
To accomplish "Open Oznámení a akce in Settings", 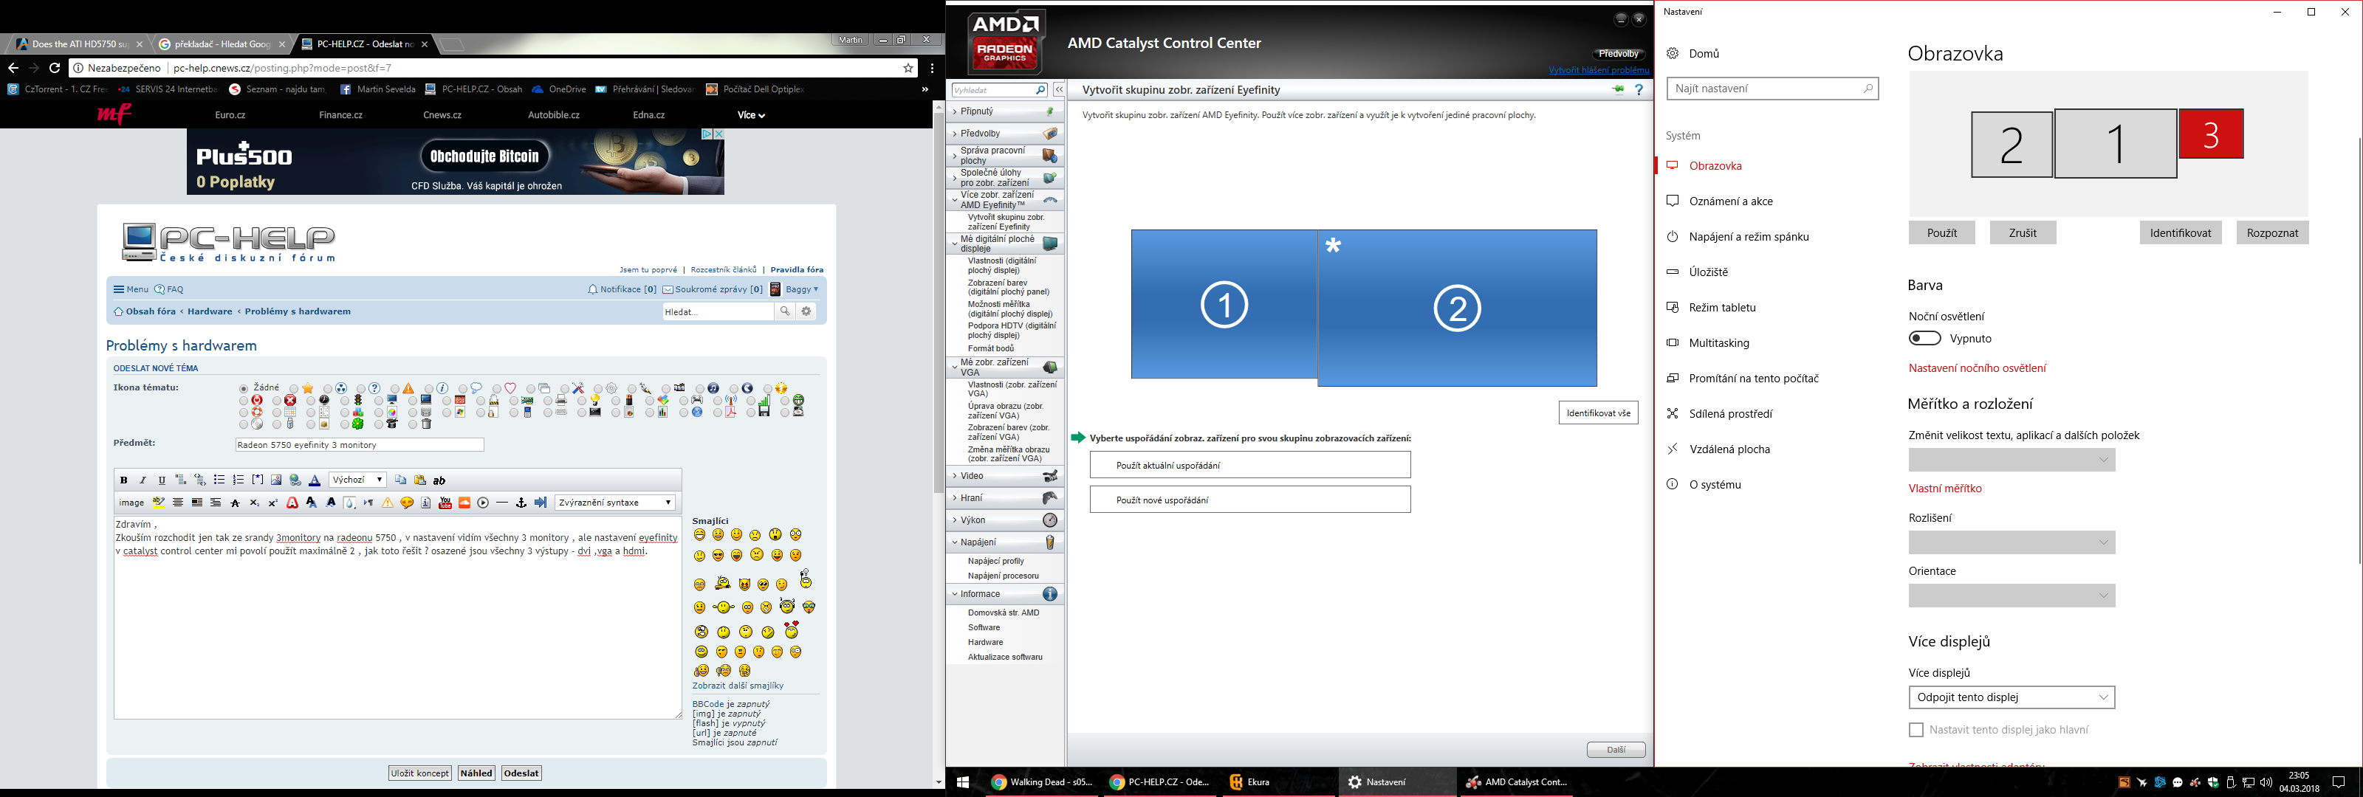I will point(1731,201).
